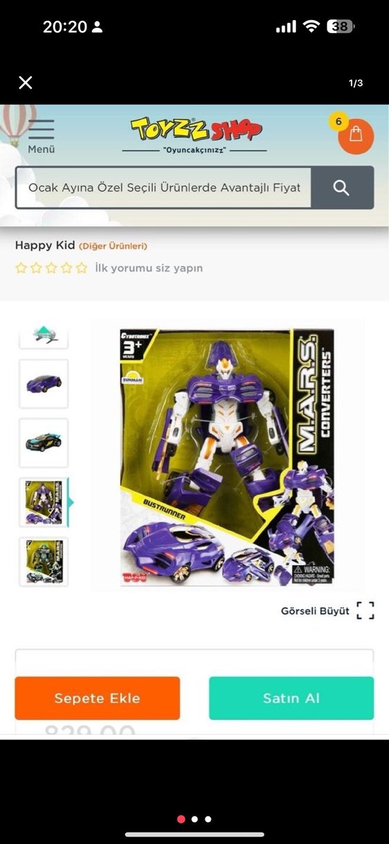This screenshot has height=844, width=389.
Task: Close the image viewer with the X icon
Action: (x=26, y=83)
